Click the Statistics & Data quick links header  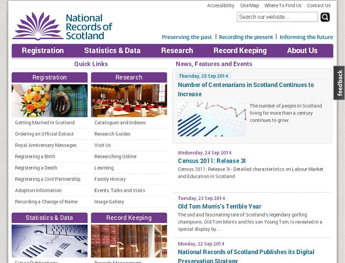pyautogui.click(x=49, y=218)
